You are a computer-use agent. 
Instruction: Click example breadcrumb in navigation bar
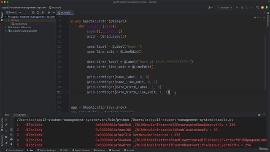(55, 8)
